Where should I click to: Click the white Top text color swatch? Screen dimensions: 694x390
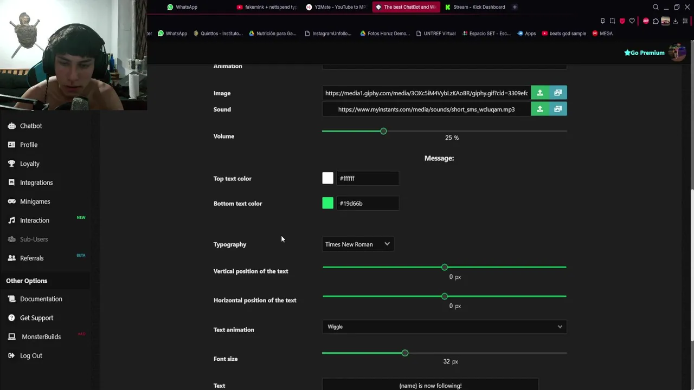[x=327, y=178]
